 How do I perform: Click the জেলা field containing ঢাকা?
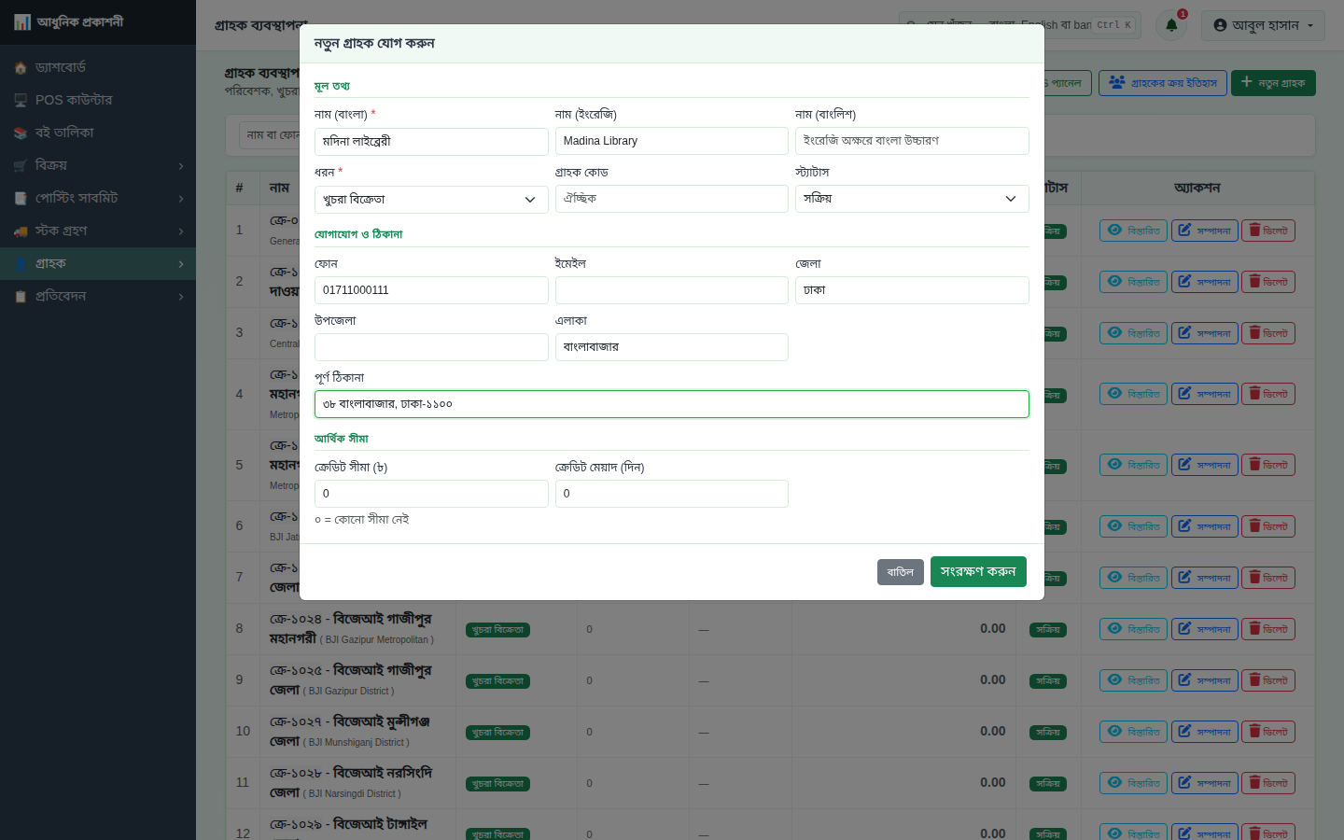(x=912, y=290)
